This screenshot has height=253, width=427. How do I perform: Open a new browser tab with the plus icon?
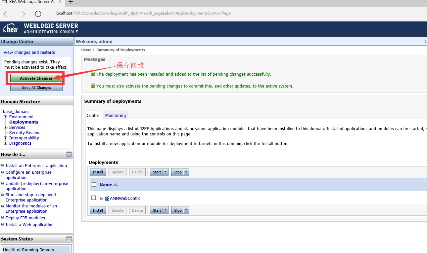[x=71, y=2]
